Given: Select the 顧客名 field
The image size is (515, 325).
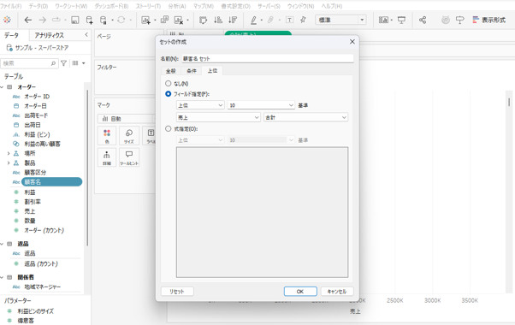Looking at the screenshot, I should 51,182.
